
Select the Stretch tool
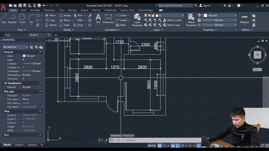(51, 25)
